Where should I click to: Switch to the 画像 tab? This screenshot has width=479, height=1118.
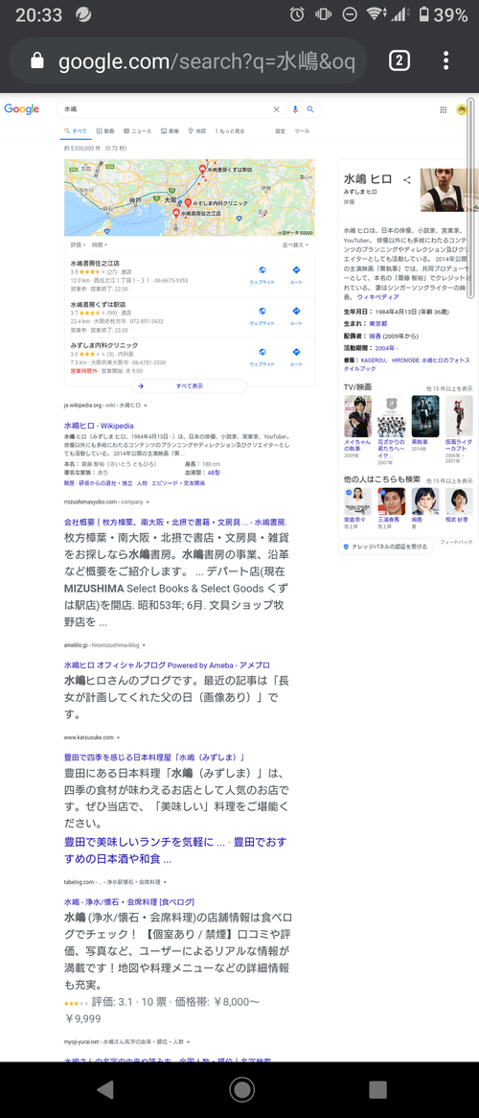[171, 131]
